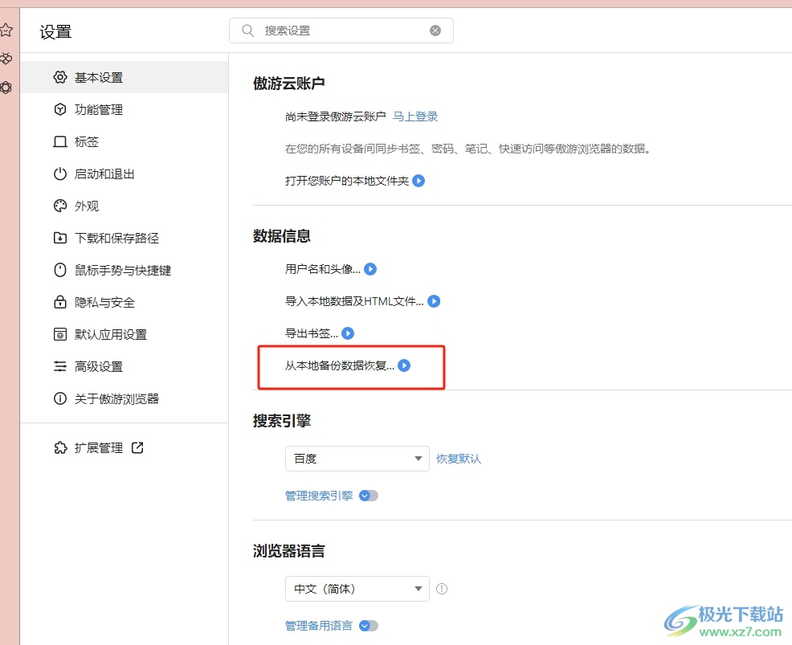Click the 导出书签... text
The height and width of the screenshot is (645, 792).
click(x=312, y=333)
